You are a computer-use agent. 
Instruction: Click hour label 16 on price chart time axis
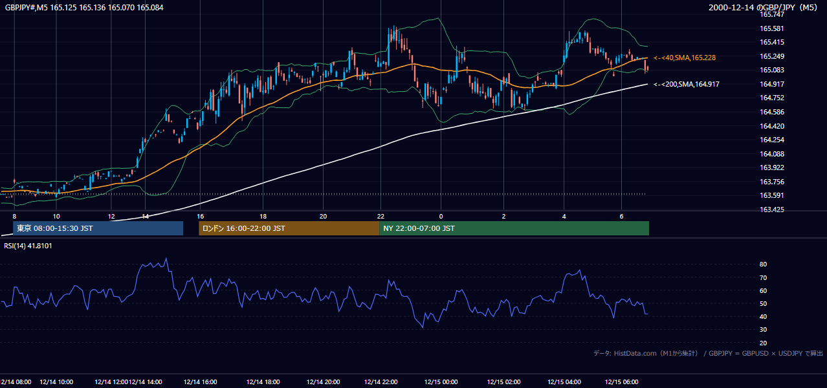[x=201, y=216]
